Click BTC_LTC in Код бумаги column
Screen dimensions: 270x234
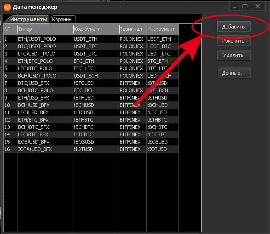pos(84,68)
